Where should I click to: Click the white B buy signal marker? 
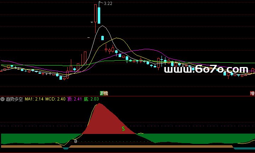click(x=75, y=142)
